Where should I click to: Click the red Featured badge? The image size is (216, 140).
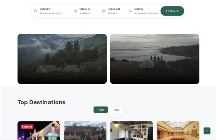(27, 127)
